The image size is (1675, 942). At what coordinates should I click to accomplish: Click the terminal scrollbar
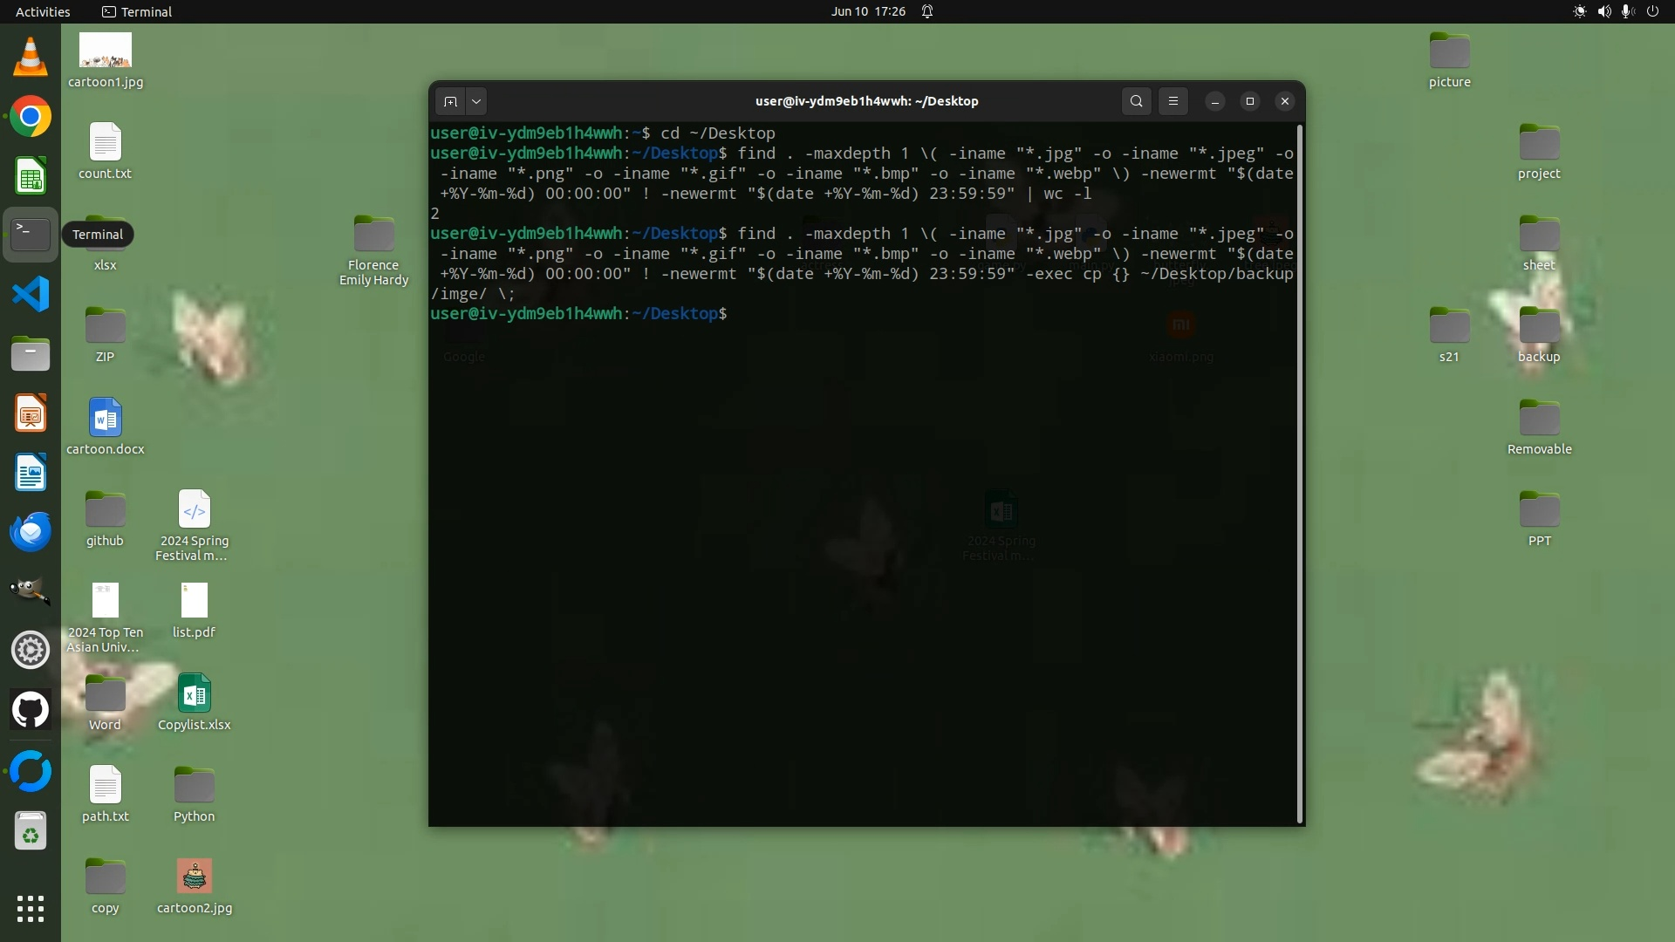tap(1301, 474)
